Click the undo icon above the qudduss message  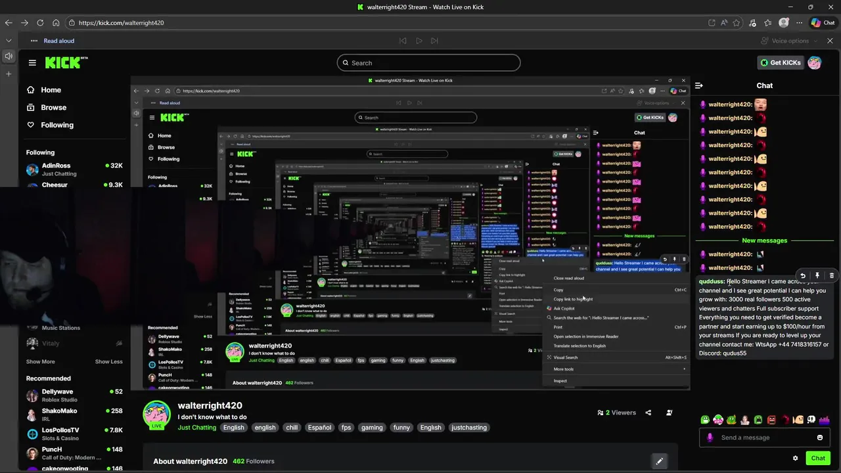coord(803,276)
